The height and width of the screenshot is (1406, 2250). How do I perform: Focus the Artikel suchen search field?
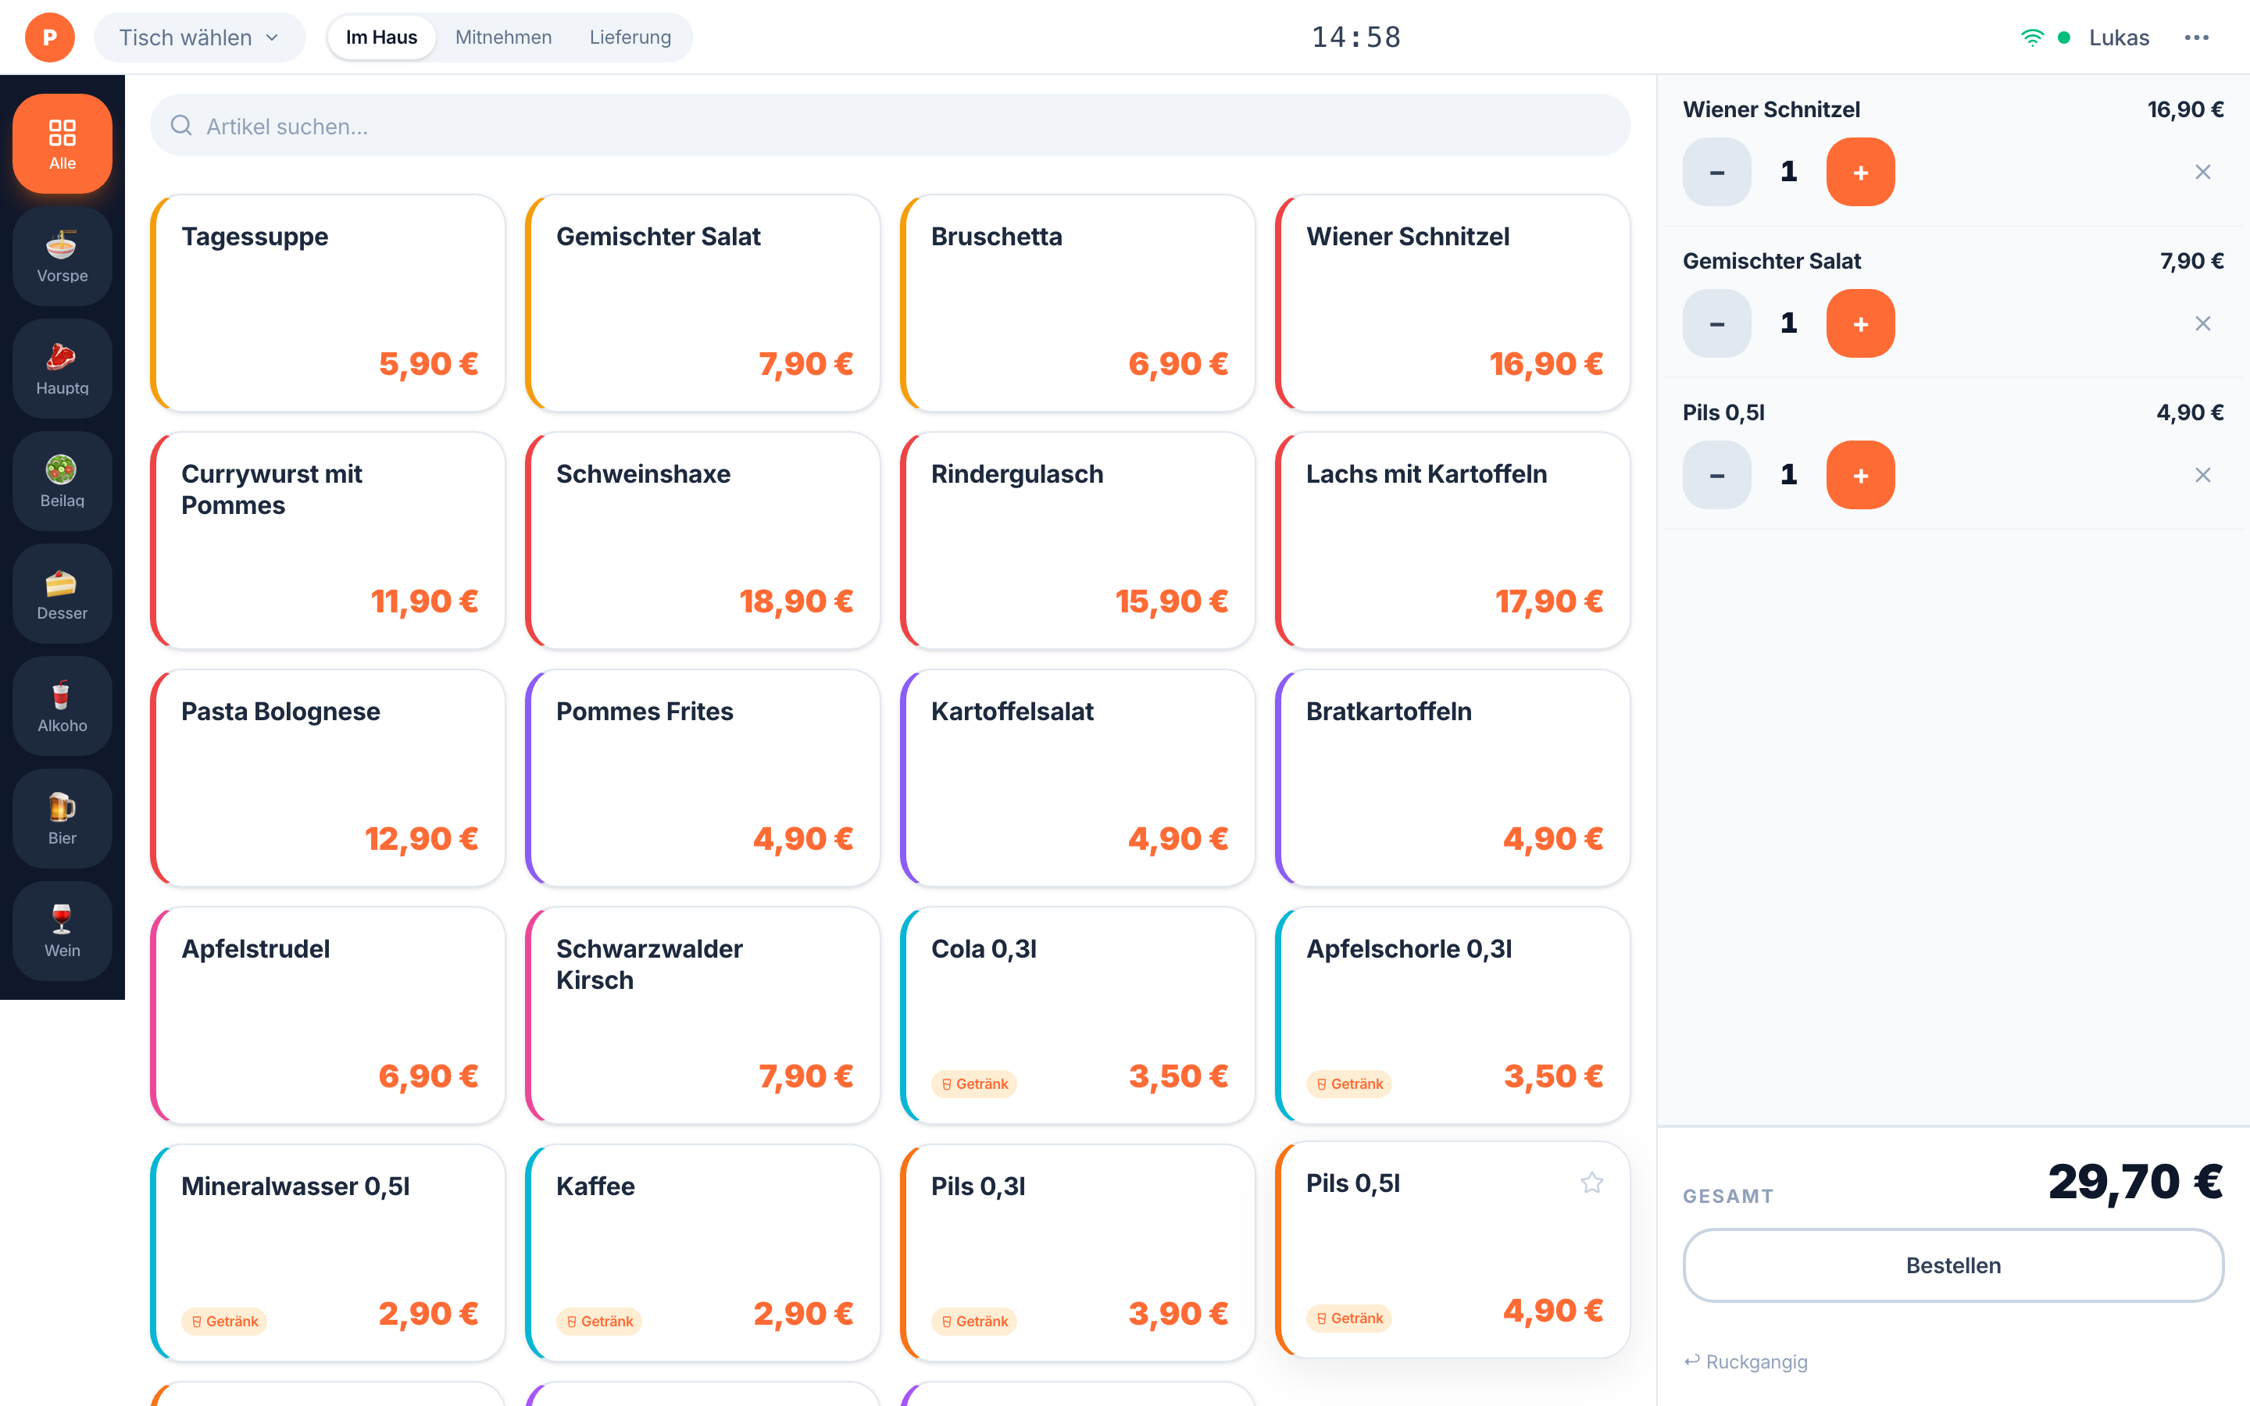(890, 126)
